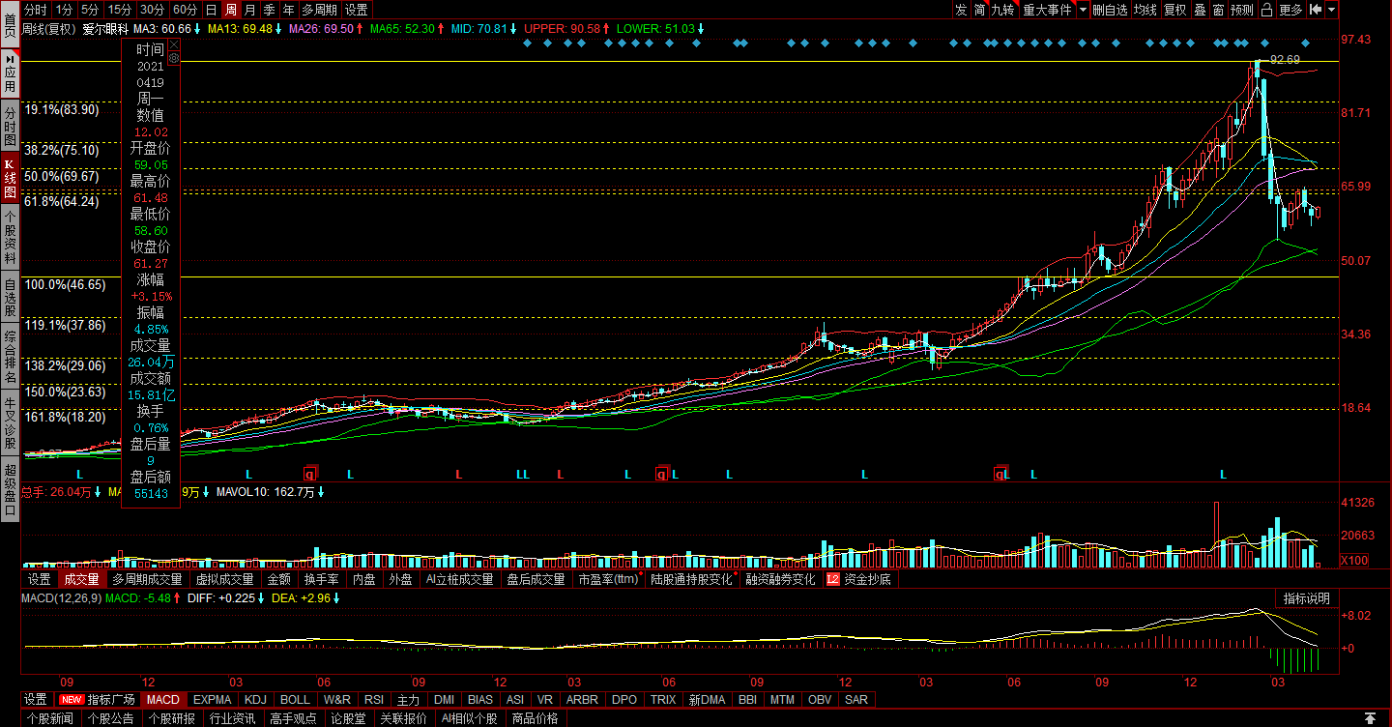
Task: Open the KDJ indicator tab
Action: [x=256, y=699]
